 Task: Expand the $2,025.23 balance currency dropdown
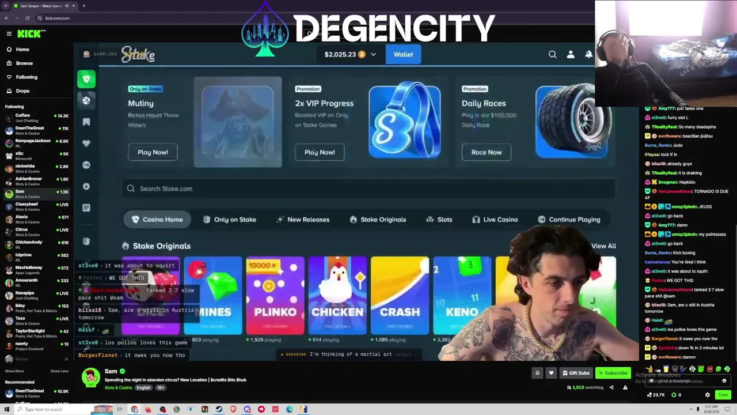pos(373,55)
